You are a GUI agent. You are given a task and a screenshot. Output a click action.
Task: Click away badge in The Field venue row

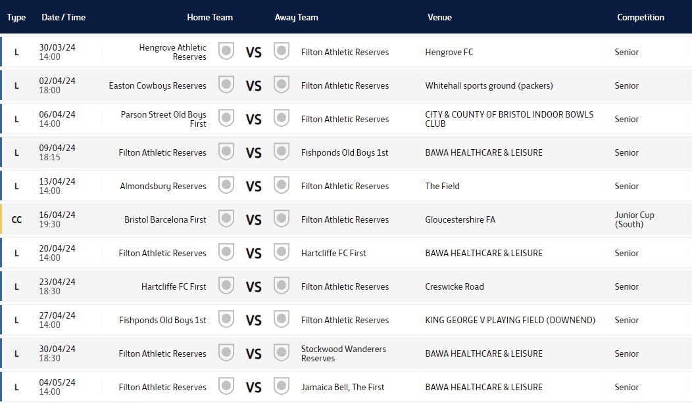point(281,185)
